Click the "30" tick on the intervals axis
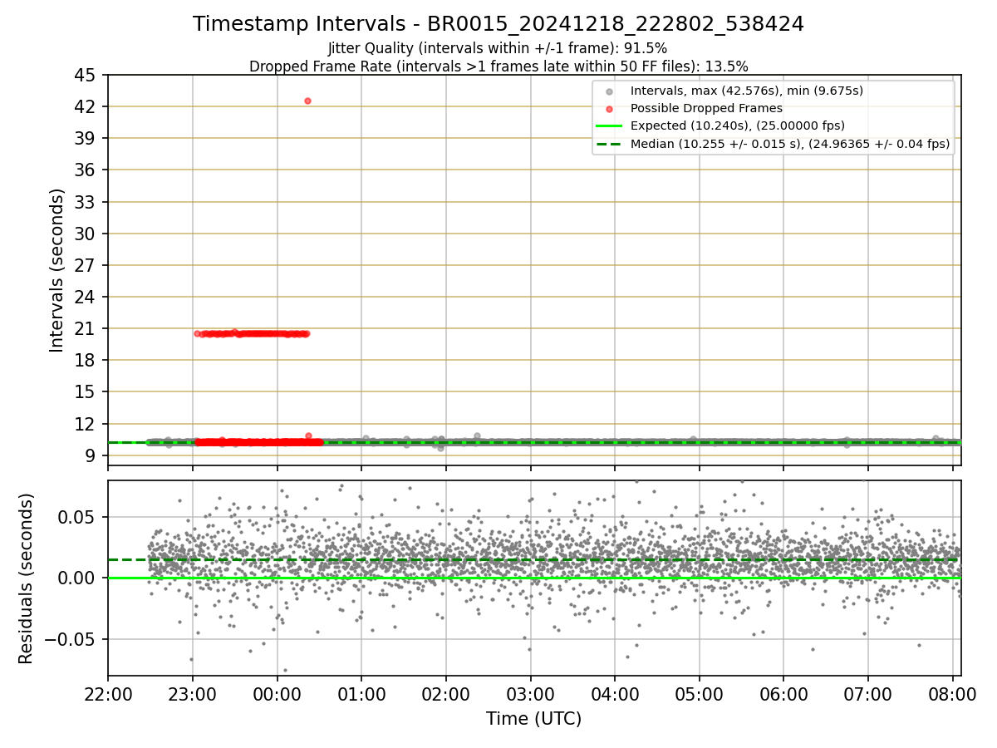This screenshot has width=997, height=748. pos(86,234)
